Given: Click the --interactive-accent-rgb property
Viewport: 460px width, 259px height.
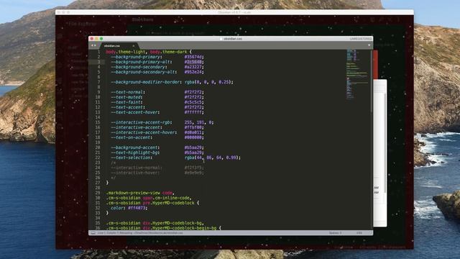Looking at the screenshot, I should [140, 122].
